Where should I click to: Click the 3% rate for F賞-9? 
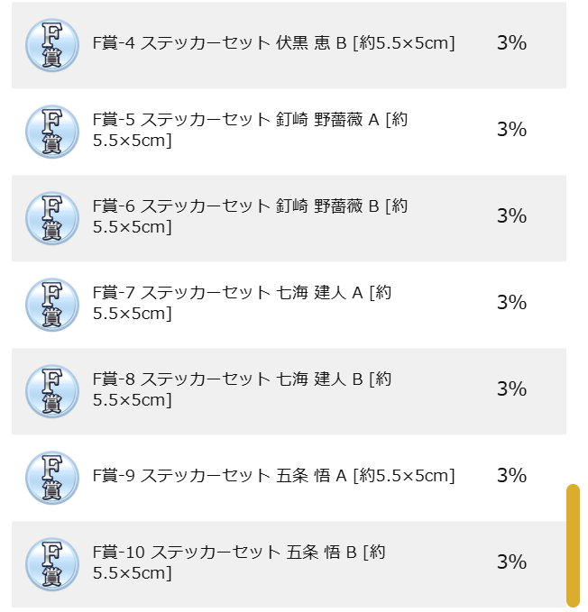click(512, 475)
